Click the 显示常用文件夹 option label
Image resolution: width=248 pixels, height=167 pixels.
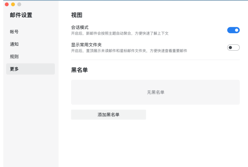click(x=86, y=45)
